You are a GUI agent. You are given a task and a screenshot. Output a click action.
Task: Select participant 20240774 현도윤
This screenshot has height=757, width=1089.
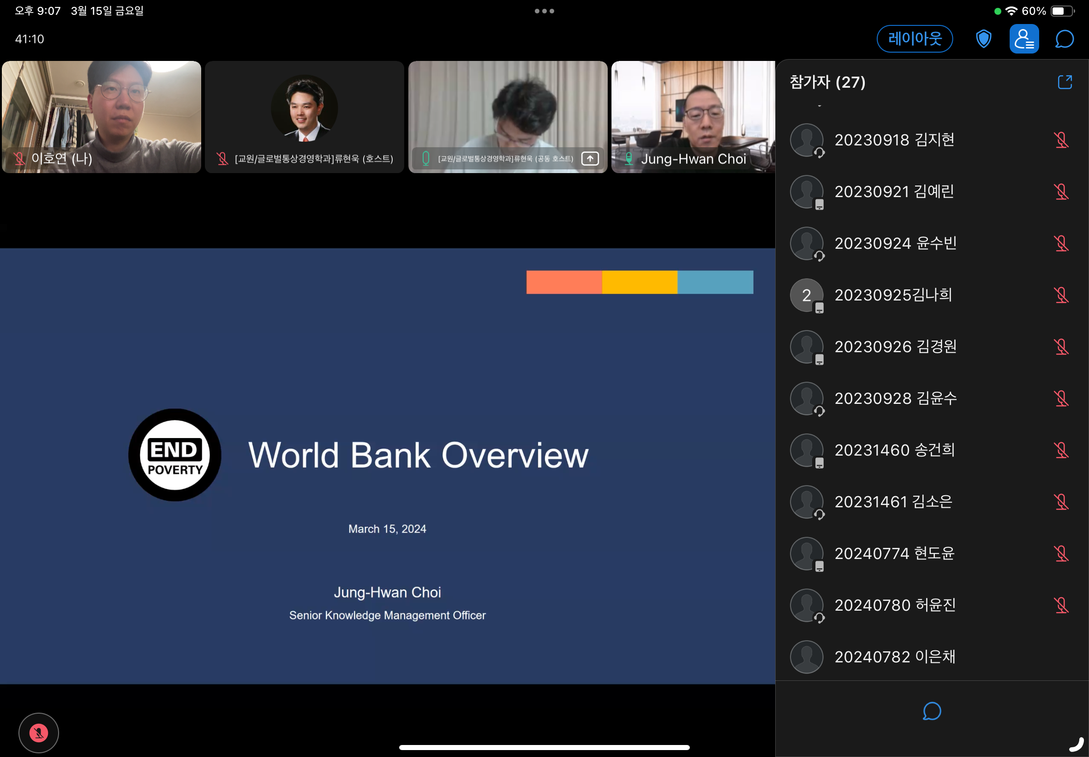(x=932, y=553)
